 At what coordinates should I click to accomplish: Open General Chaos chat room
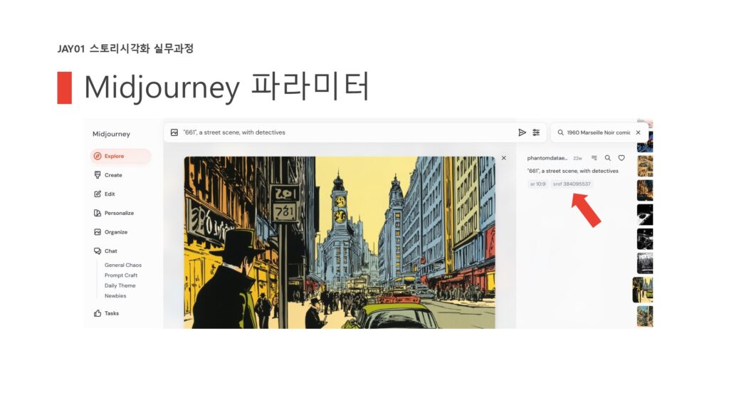tap(123, 265)
